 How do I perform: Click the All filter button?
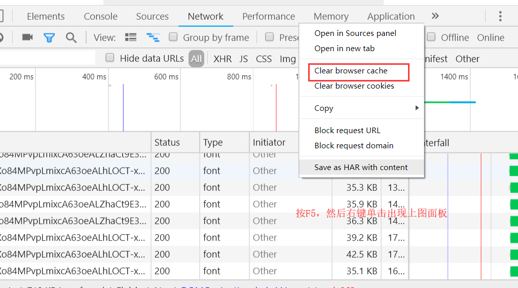196,59
